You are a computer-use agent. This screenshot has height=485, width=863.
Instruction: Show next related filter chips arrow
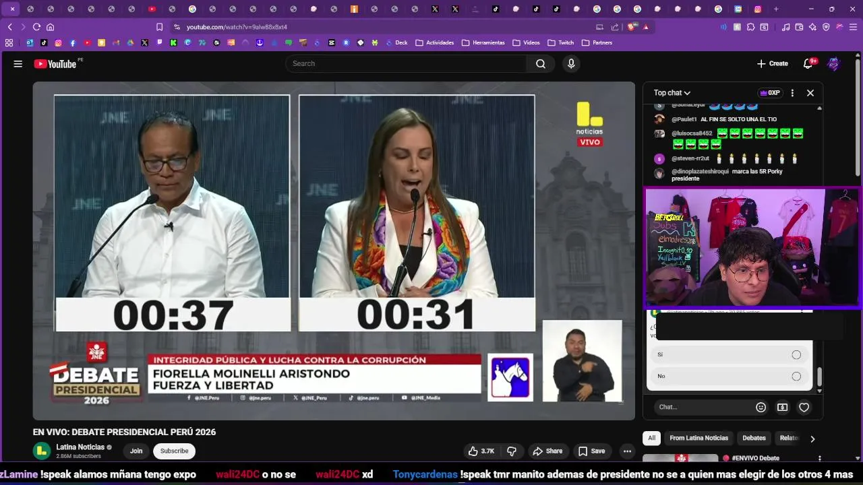(x=812, y=439)
